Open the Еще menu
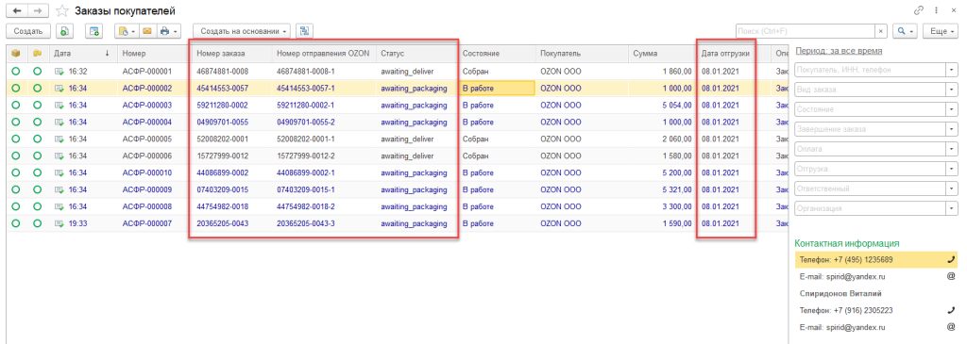Screen dimensions: 967x344 942,31
